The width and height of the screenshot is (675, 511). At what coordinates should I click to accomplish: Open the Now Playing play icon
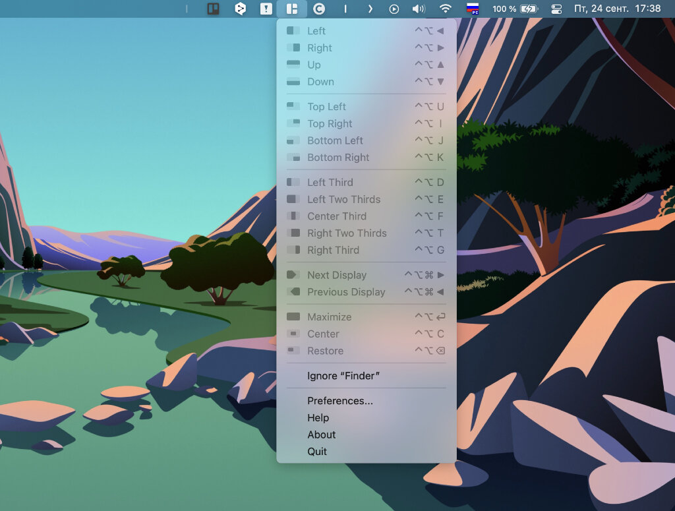tap(394, 9)
